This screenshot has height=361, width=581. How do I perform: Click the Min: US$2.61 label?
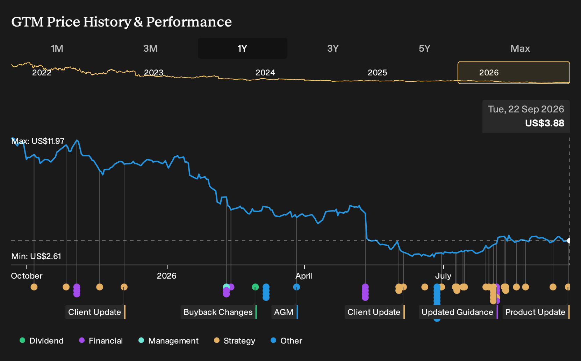[x=36, y=256]
